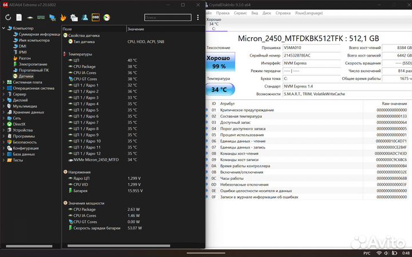Click the user profile toolbar icon
Viewport: 412px width, 257px height.
85,17
